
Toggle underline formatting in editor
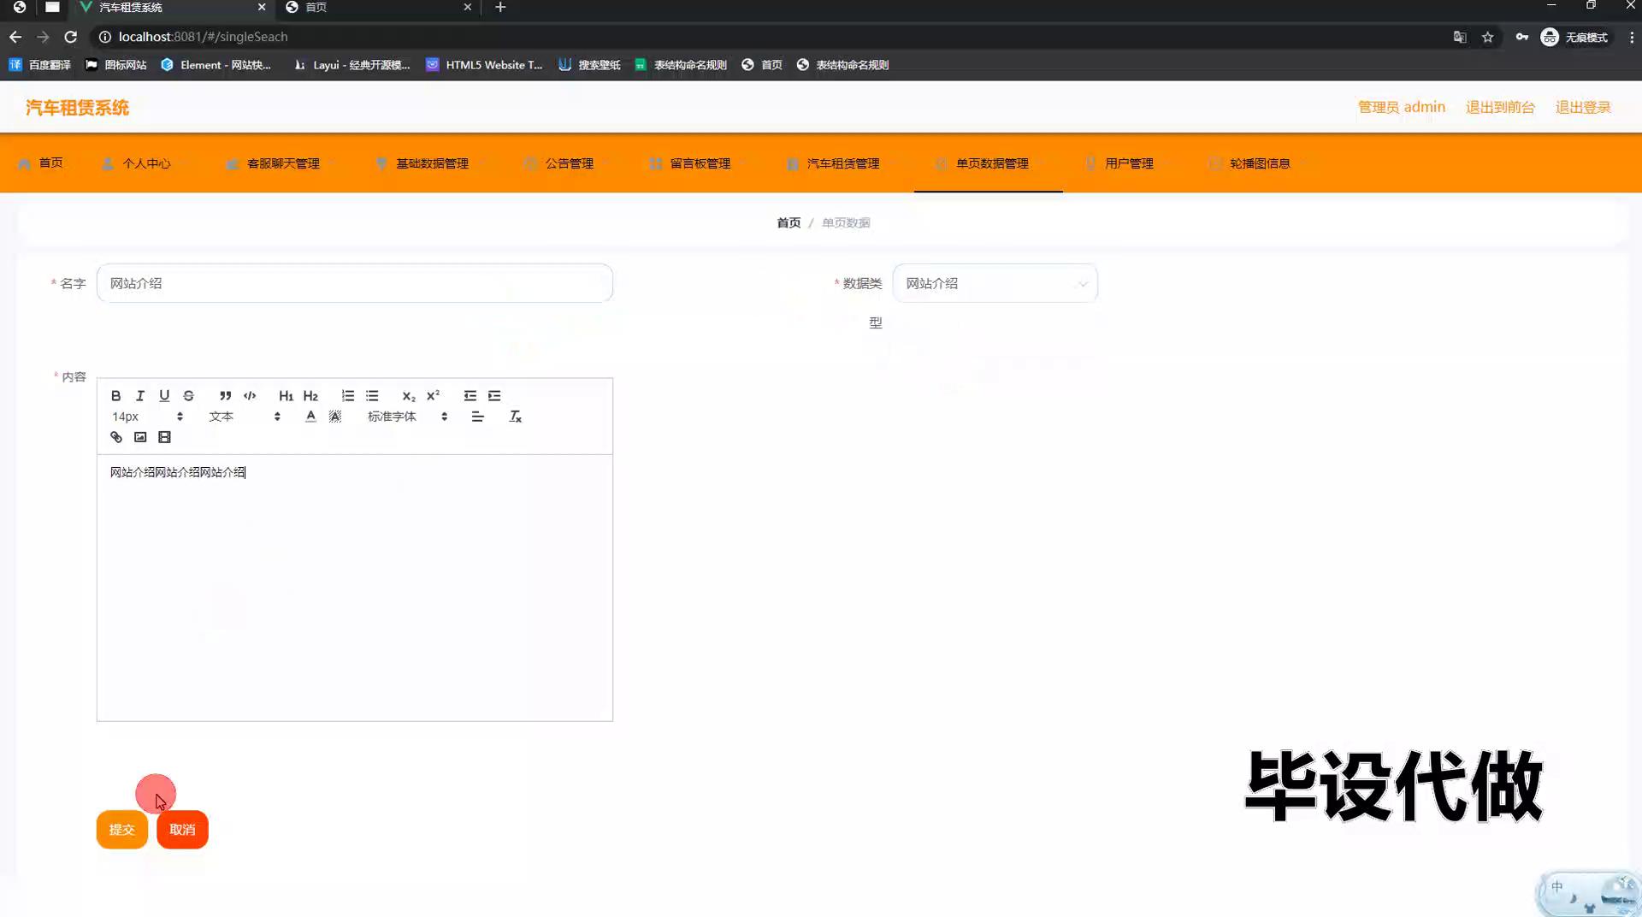[164, 395]
